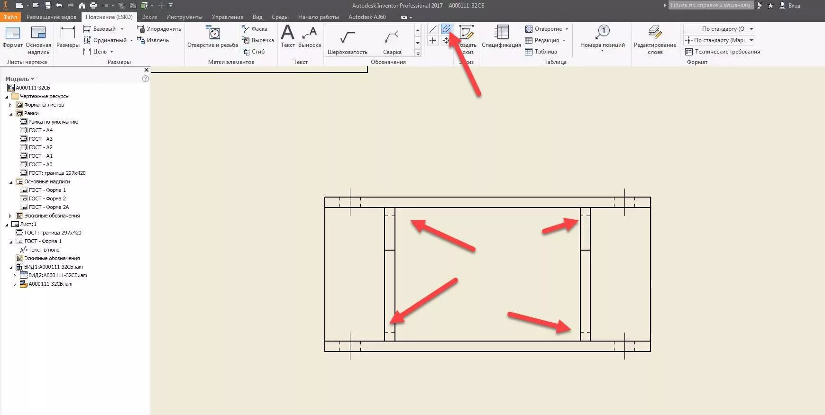This screenshot has width=825, height=415.
Task: Print the drawing with the printer icon
Action: click(93, 5)
